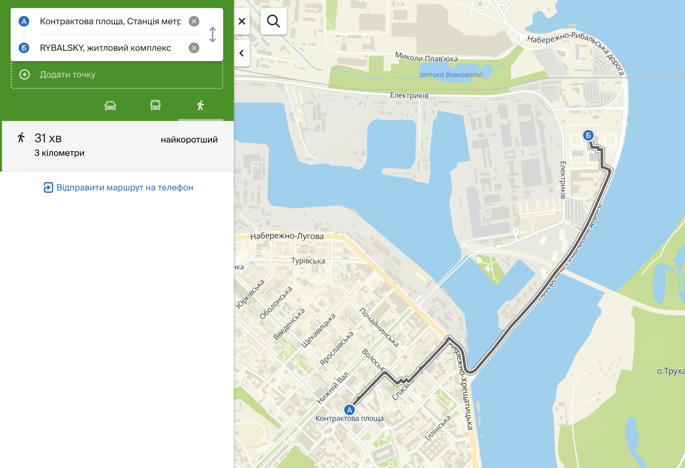Edit the Контрактова площа origin field
This screenshot has height=468, width=685.
pos(110,21)
